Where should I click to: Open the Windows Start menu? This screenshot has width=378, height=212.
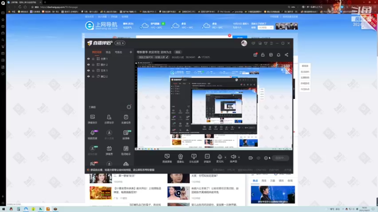click(3, 209)
